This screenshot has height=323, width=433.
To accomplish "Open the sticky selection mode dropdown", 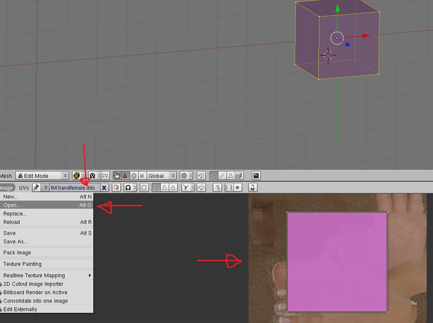I will point(188,188).
